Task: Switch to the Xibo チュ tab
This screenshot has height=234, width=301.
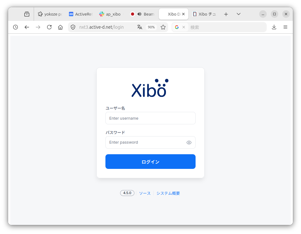Action: (205, 14)
